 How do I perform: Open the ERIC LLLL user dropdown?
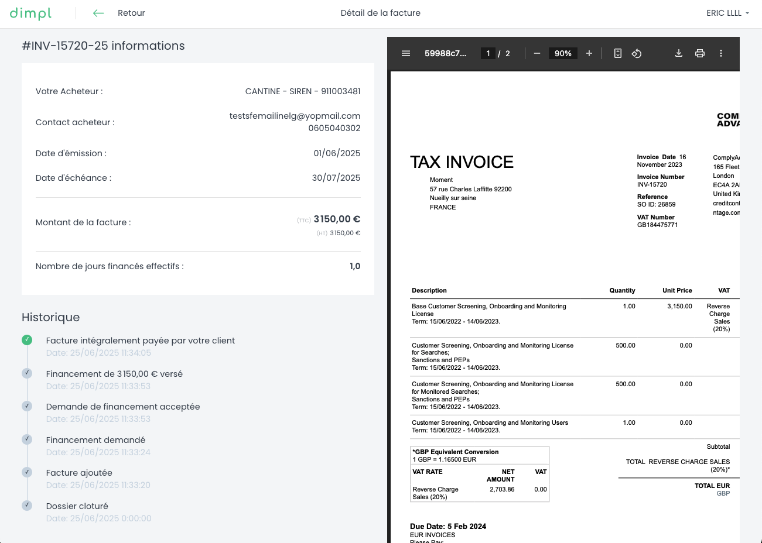(x=727, y=13)
